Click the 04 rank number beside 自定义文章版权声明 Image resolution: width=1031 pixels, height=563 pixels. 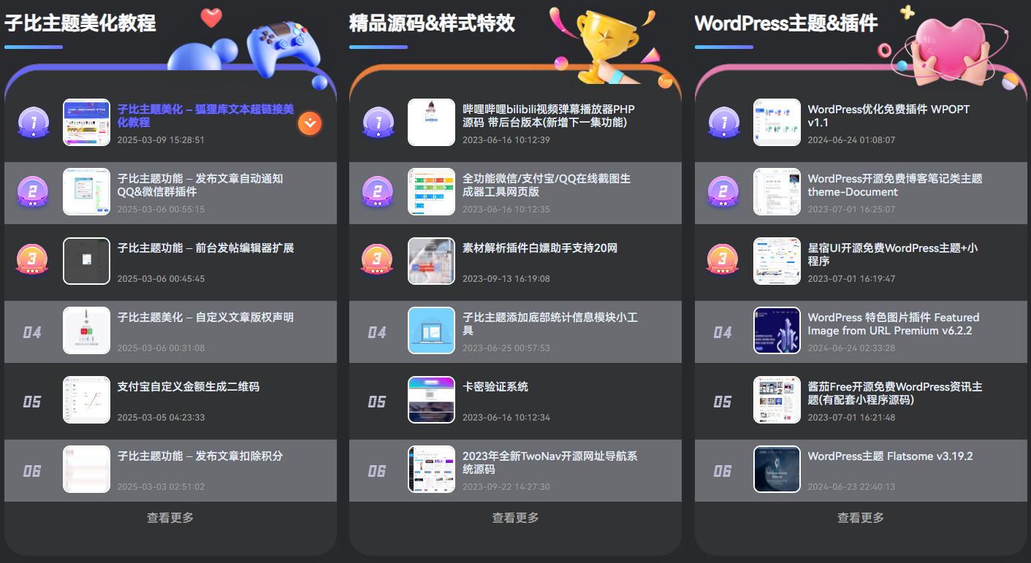32,332
